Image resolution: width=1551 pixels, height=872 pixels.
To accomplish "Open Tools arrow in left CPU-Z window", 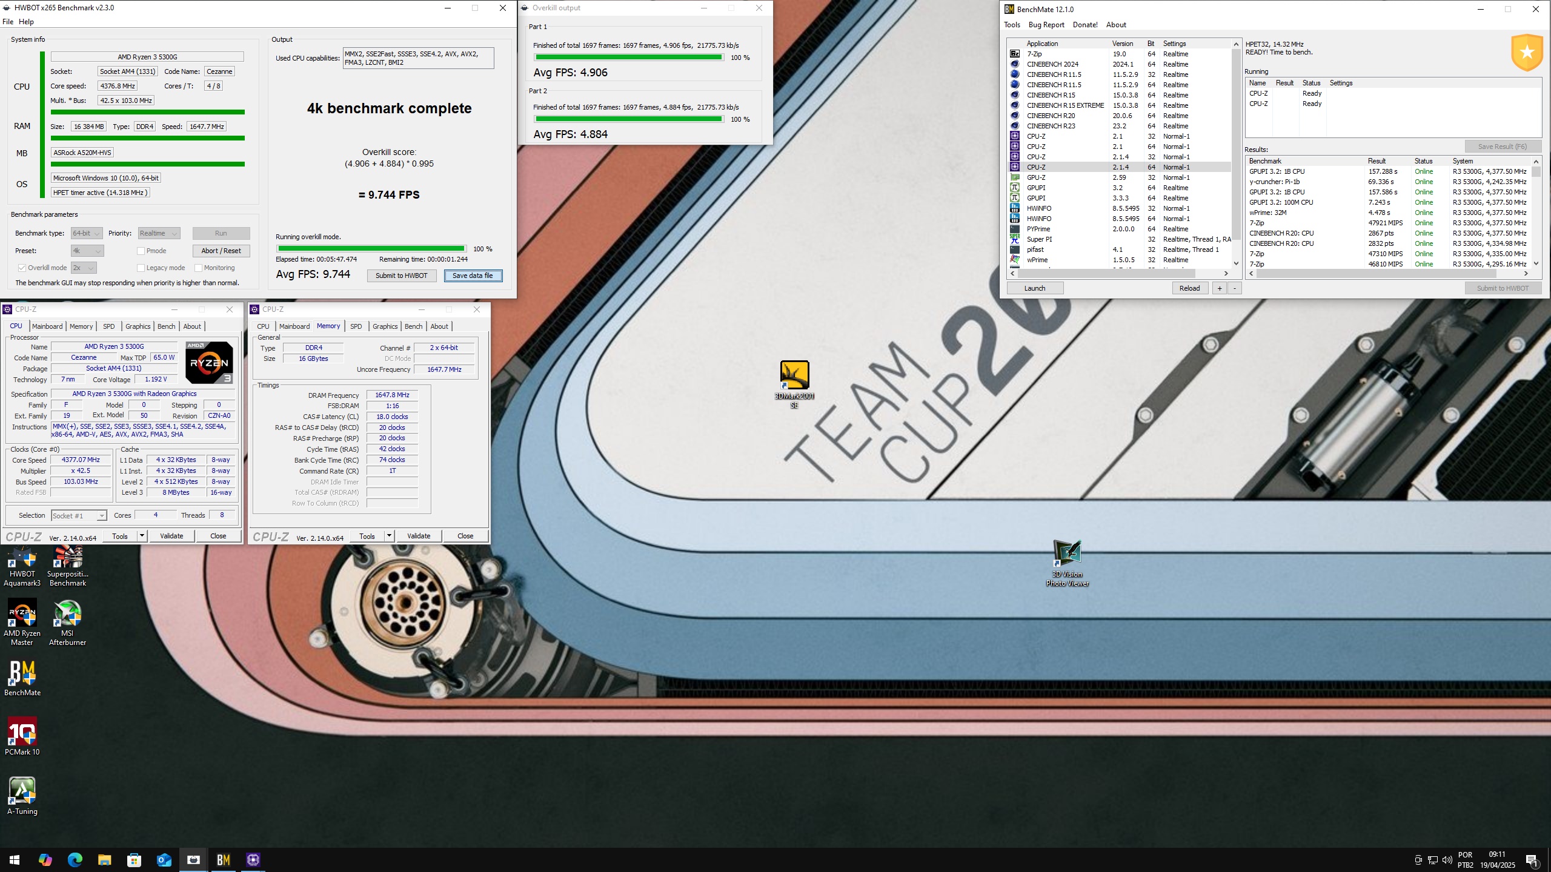I will (142, 536).
